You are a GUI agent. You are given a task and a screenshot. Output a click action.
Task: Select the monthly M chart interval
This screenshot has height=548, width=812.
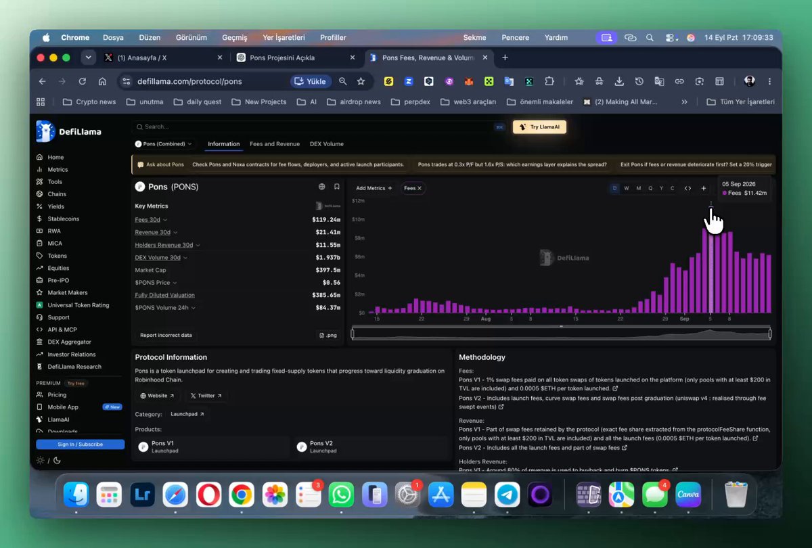coord(639,188)
